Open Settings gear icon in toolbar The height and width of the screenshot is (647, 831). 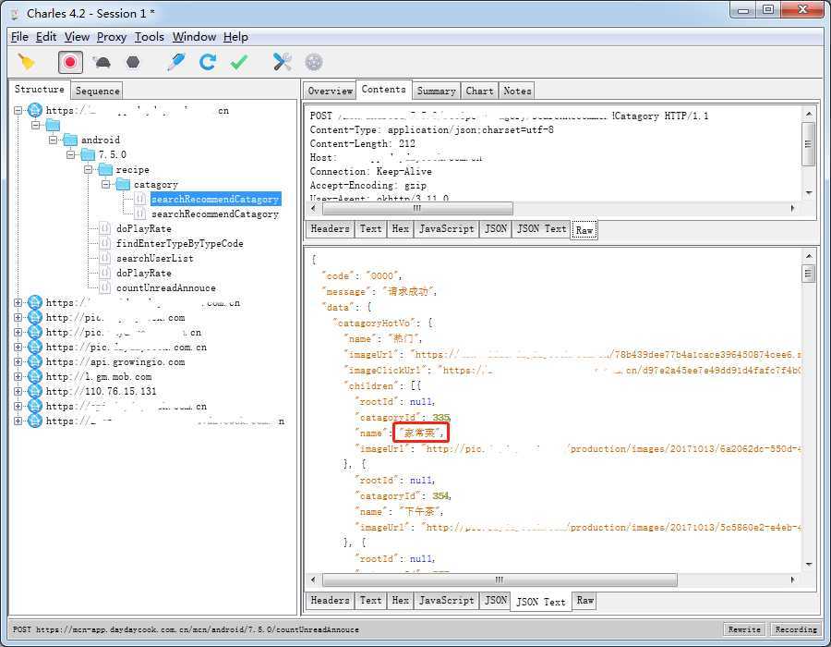(x=314, y=62)
